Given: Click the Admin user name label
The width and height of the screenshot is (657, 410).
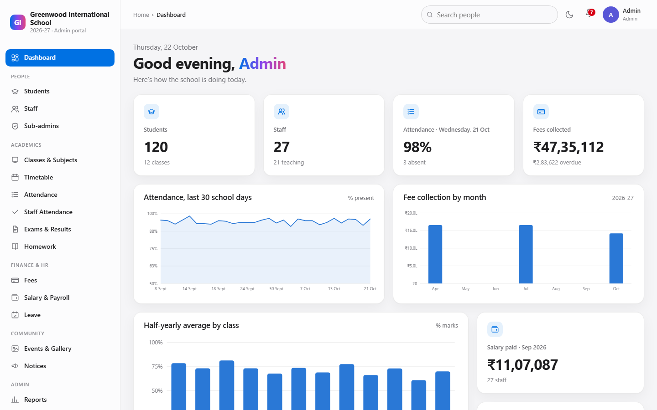Looking at the screenshot, I should point(631,11).
